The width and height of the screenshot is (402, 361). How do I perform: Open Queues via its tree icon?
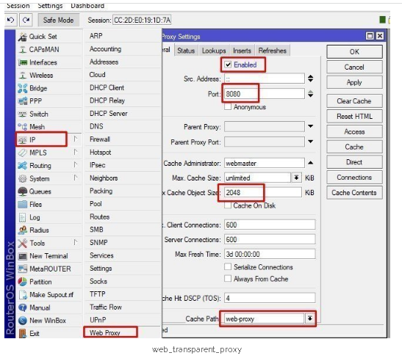click(23, 192)
